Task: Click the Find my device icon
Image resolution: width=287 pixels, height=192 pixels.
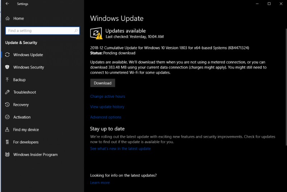Action: (7, 129)
